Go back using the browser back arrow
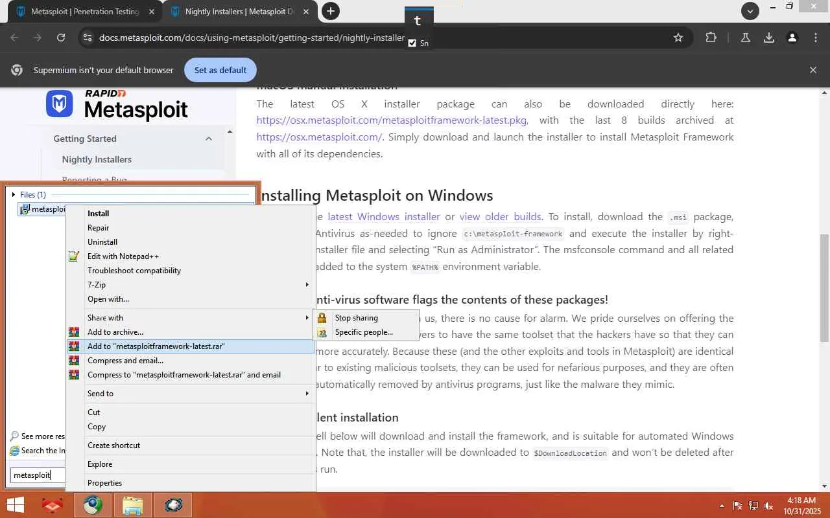Image resolution: width=830 pixels, height=518 pixels. pyautogui.click(x=14, y=38)
